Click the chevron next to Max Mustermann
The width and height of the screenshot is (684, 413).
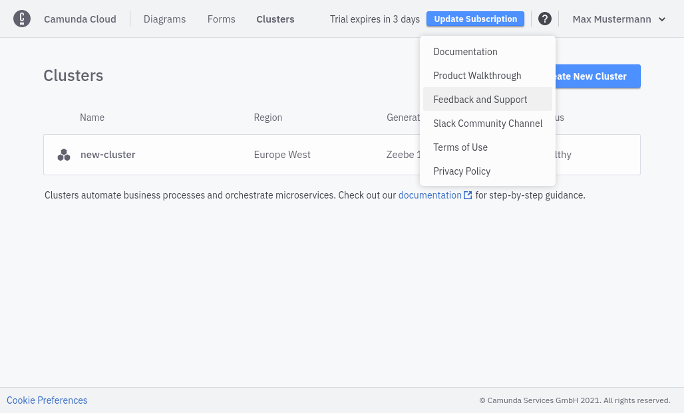662,19
